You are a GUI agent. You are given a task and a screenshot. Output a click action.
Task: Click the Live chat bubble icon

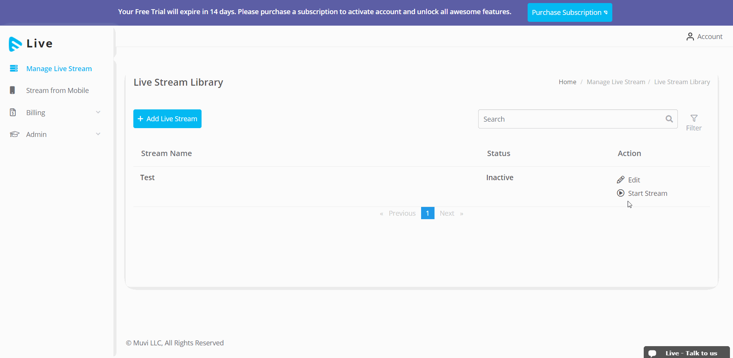pyautogui.click(x=653, y=353)
